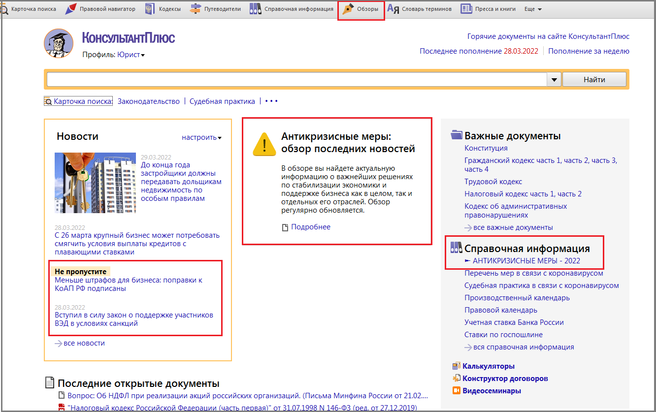Open Кодекс об административных правонарушениях
The image size is (656, 412).
pyautogui.click(x=516, y=211)
